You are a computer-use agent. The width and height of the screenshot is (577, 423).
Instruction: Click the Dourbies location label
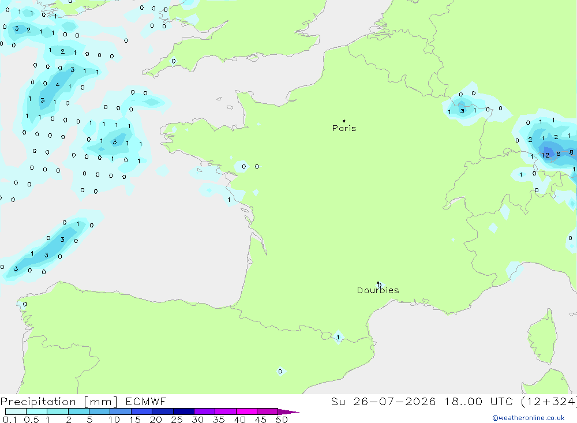(x=378, y=290)
